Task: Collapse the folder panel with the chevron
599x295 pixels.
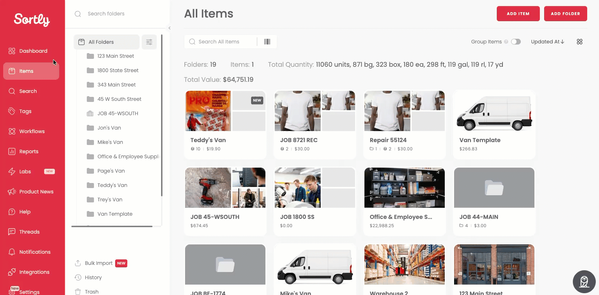Action: tap(170, 28)
